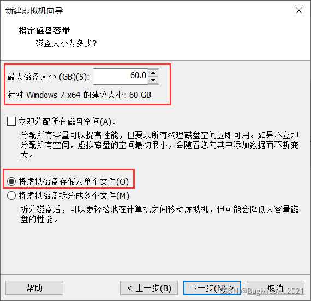Click the 新建虚拟机向导 title bar text
This screenshot has width=311, height=301.
(34, 11)
